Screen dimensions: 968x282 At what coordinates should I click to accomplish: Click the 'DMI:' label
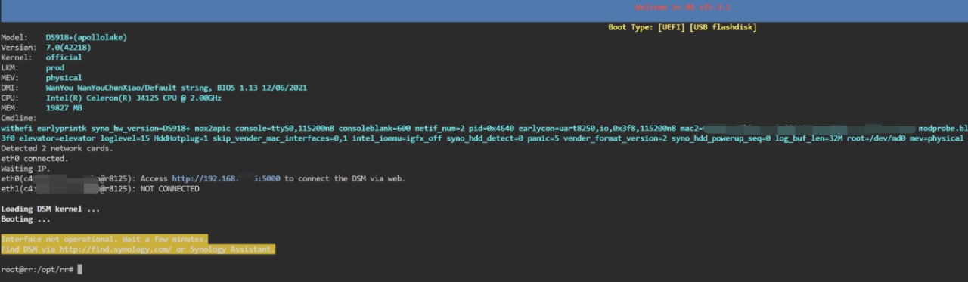[9, 88]
